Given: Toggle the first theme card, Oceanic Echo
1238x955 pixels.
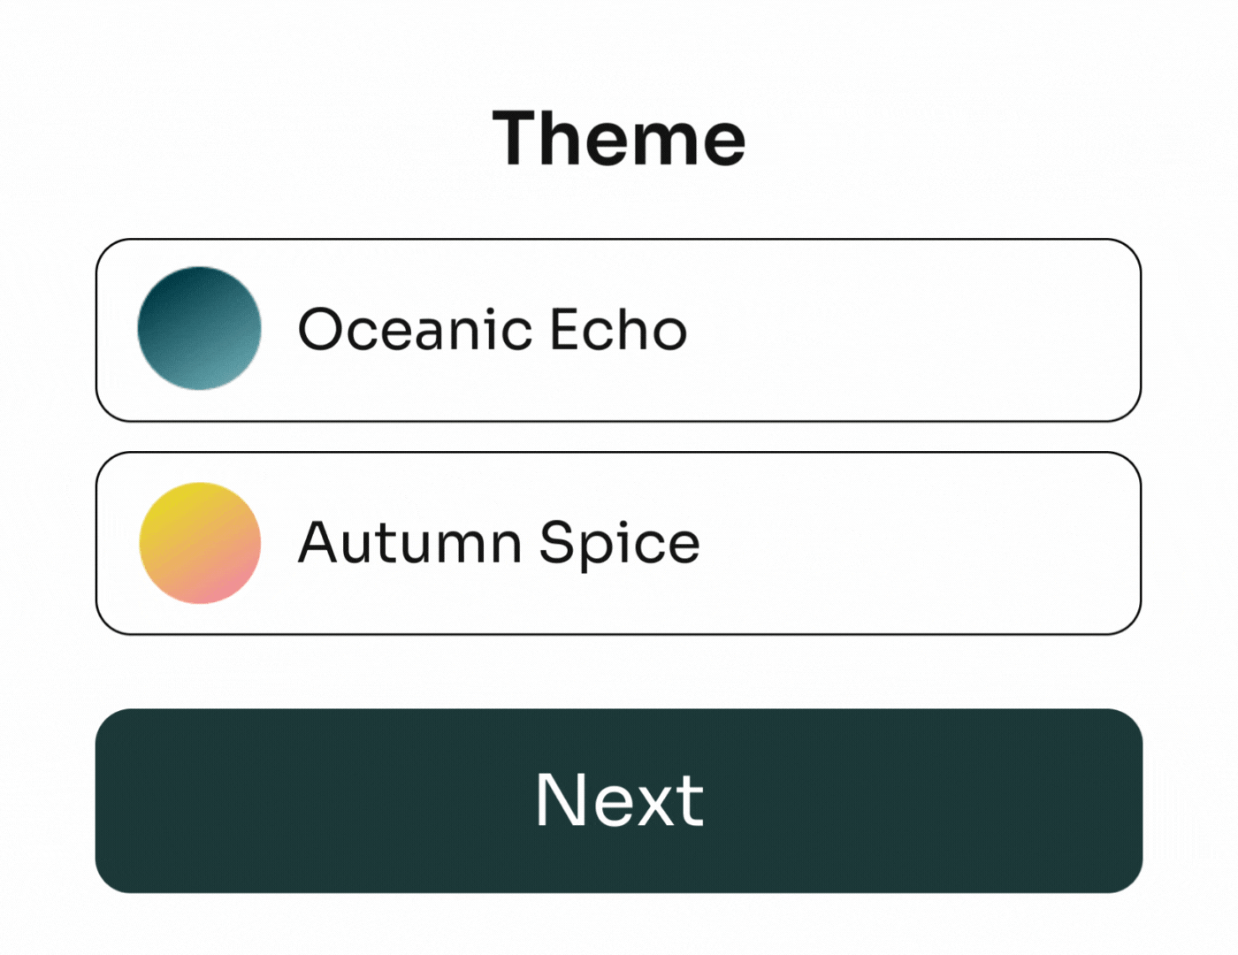Looking at the screenshot, I should point(618,330).
